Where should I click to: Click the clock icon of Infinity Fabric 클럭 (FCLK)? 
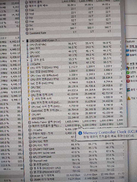[30, 122]
